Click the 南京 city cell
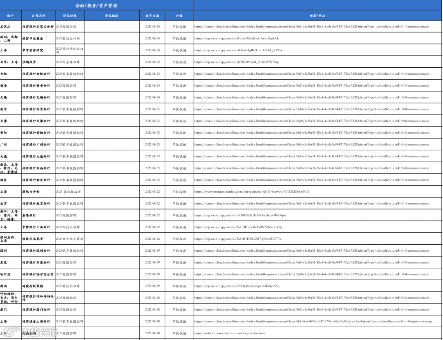 pos(10,109)
